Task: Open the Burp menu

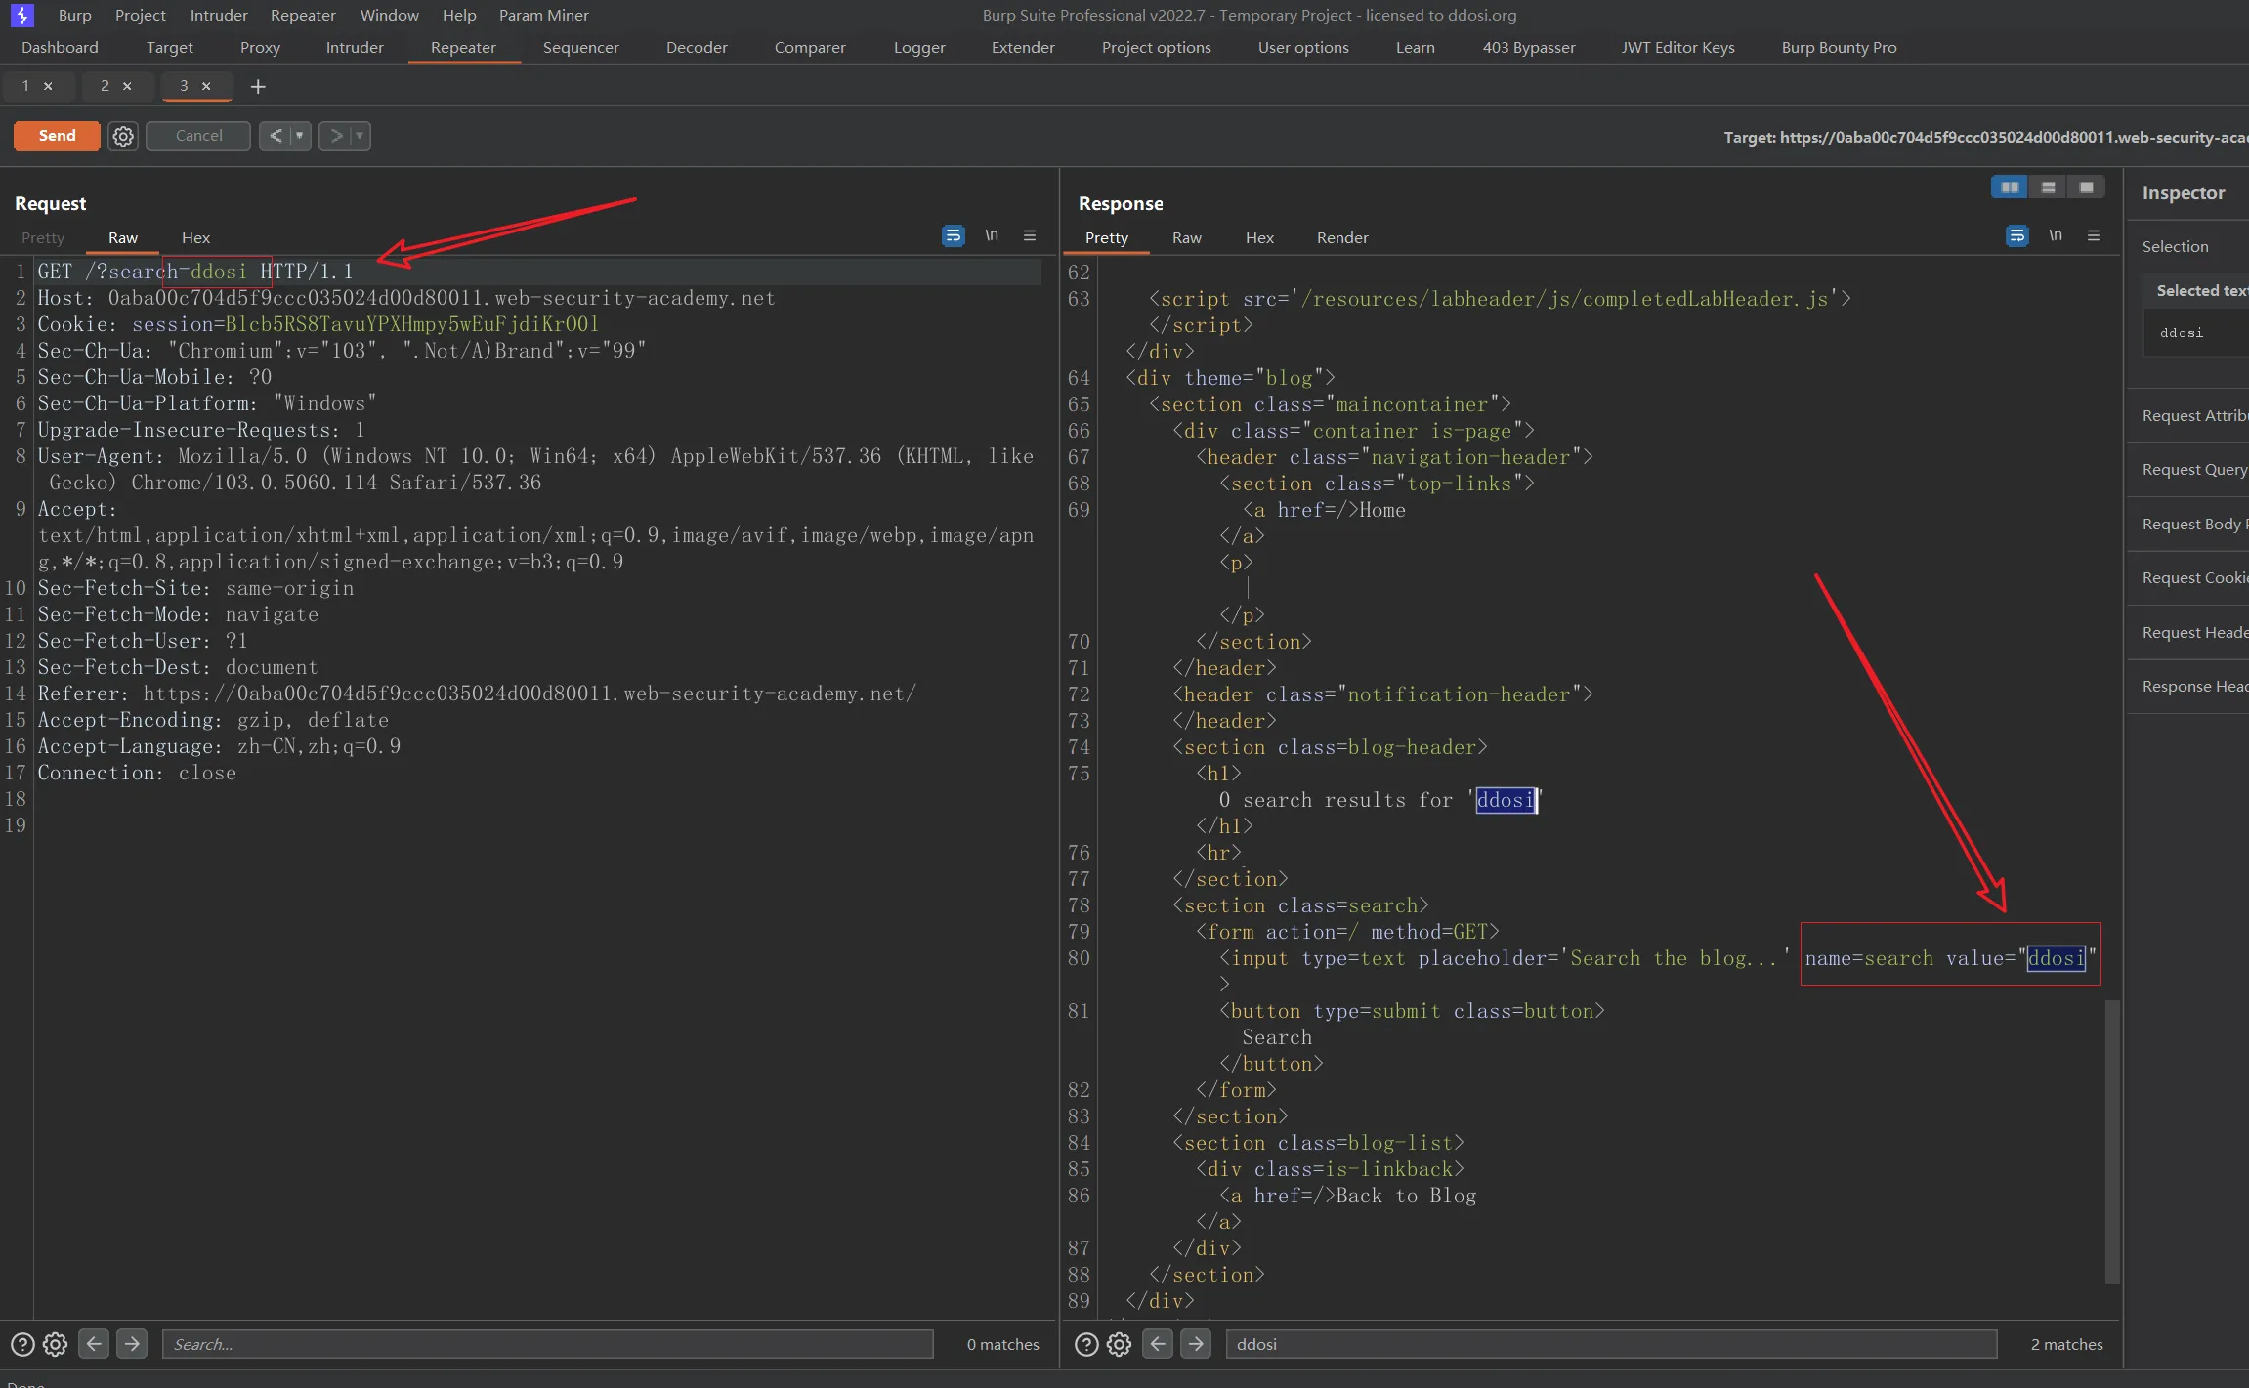Action: (x=74, y=15)
